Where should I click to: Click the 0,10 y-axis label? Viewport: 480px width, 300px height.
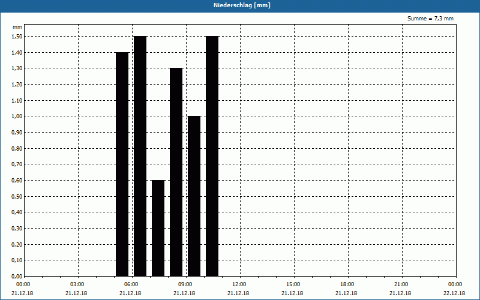(17, 260)
